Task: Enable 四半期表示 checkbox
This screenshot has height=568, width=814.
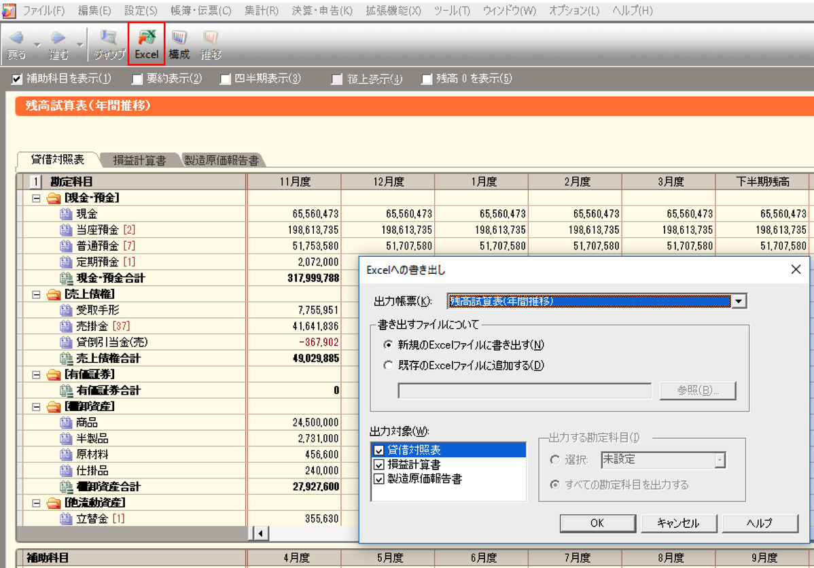Action: [x=226, y=79]
